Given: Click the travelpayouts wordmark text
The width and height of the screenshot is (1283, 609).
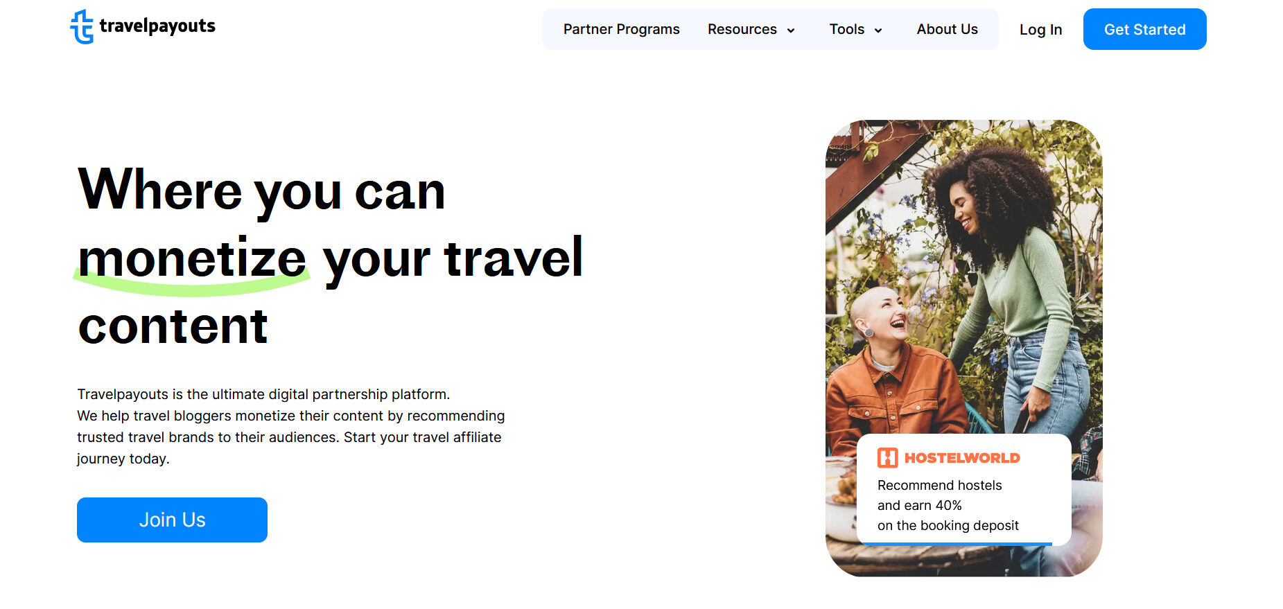Looking at the screenshot, I should click(157, 26).
